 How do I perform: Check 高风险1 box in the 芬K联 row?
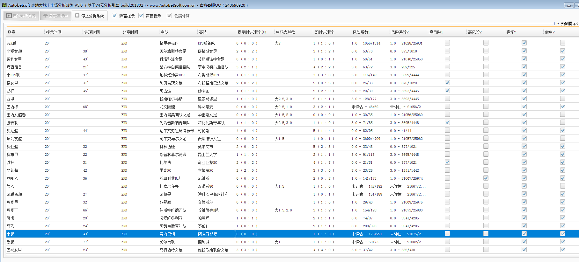pos(447,43)
